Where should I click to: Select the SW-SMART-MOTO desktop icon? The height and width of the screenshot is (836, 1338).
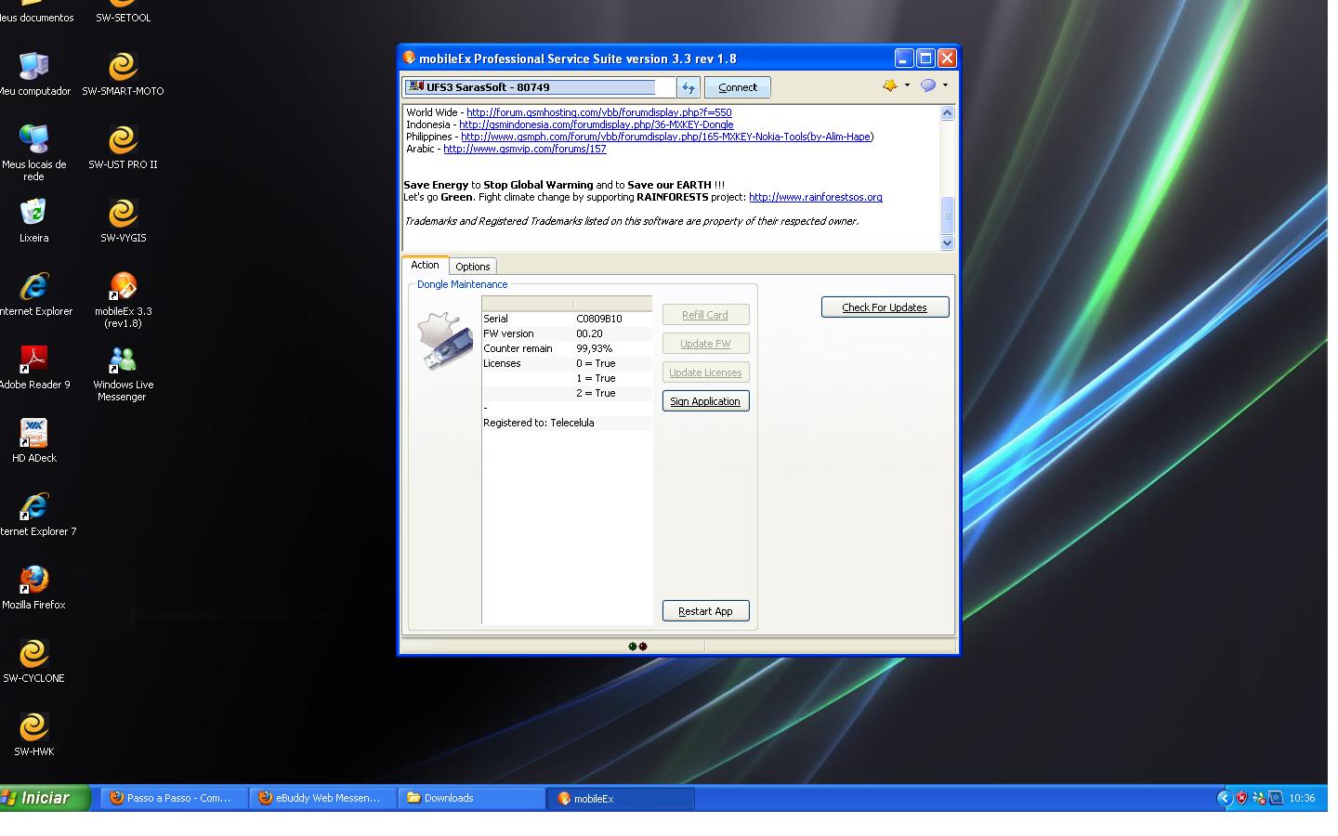click(x=123, y=68)
